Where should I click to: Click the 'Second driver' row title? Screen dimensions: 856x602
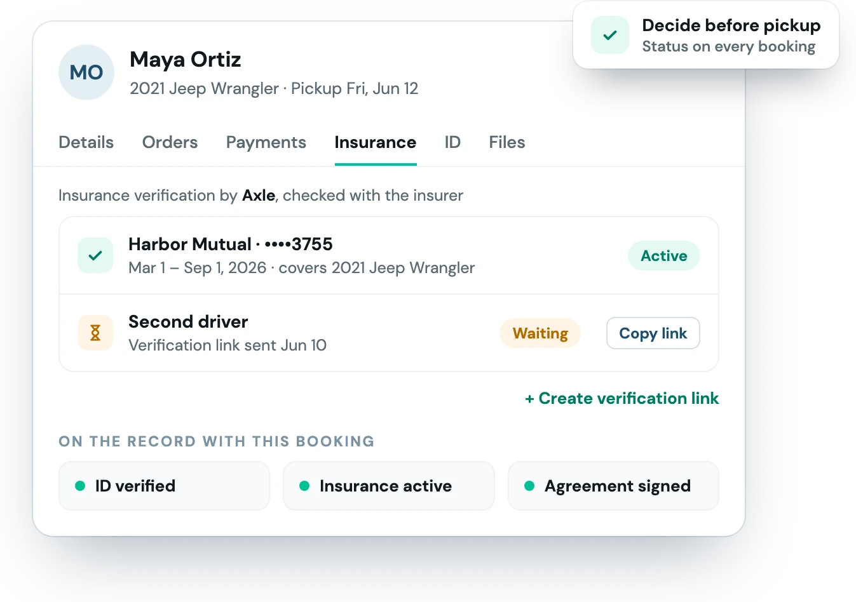point(188,321)
